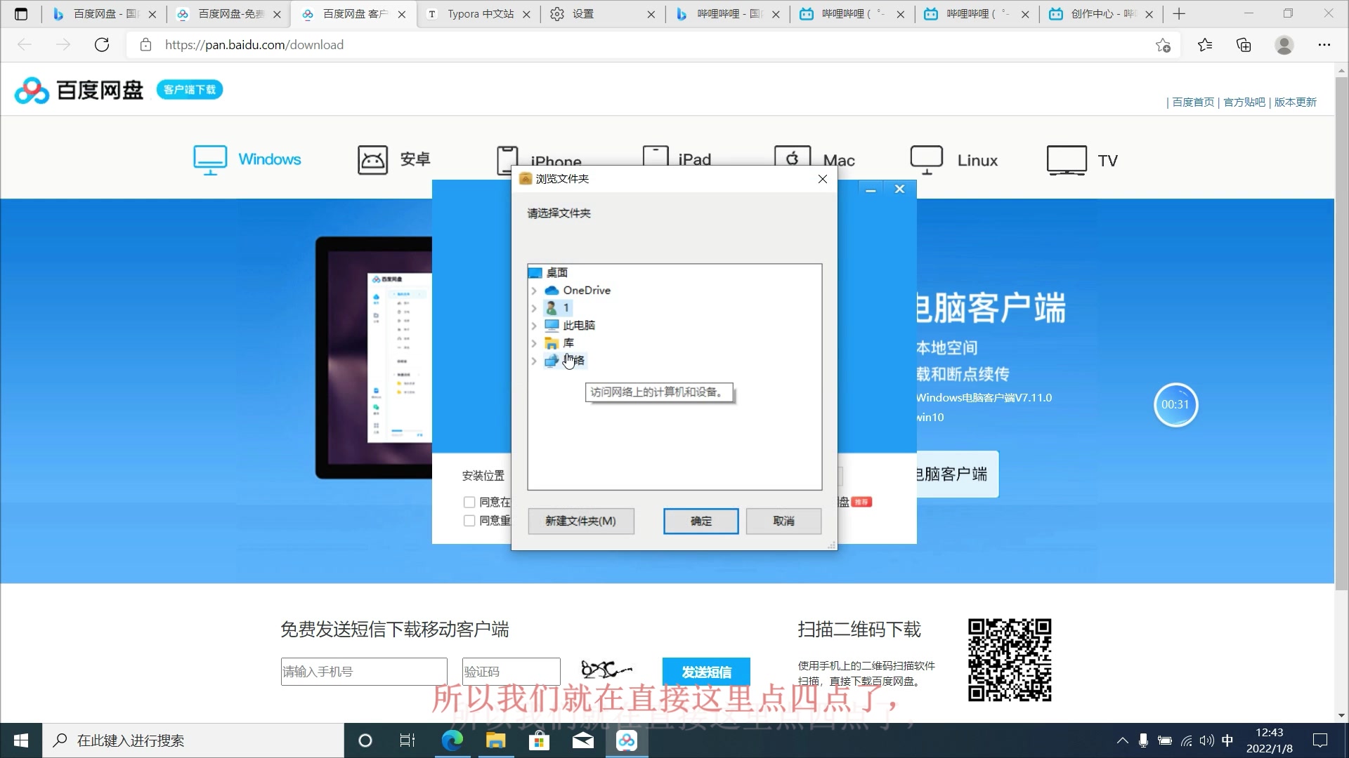
Task: Open Baidu Netdisk installer taskbar icon
Action: (x=626, y=740)
